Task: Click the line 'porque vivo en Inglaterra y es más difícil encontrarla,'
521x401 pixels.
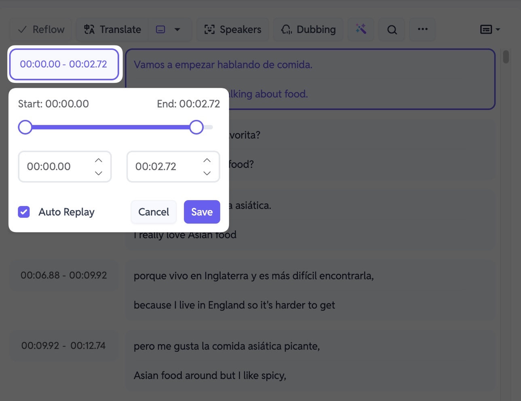Action: (x=254, y=276)
